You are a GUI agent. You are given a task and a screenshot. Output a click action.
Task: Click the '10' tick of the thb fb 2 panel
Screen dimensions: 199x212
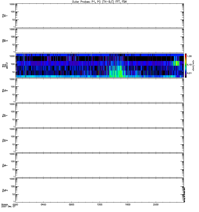[14, 95]
